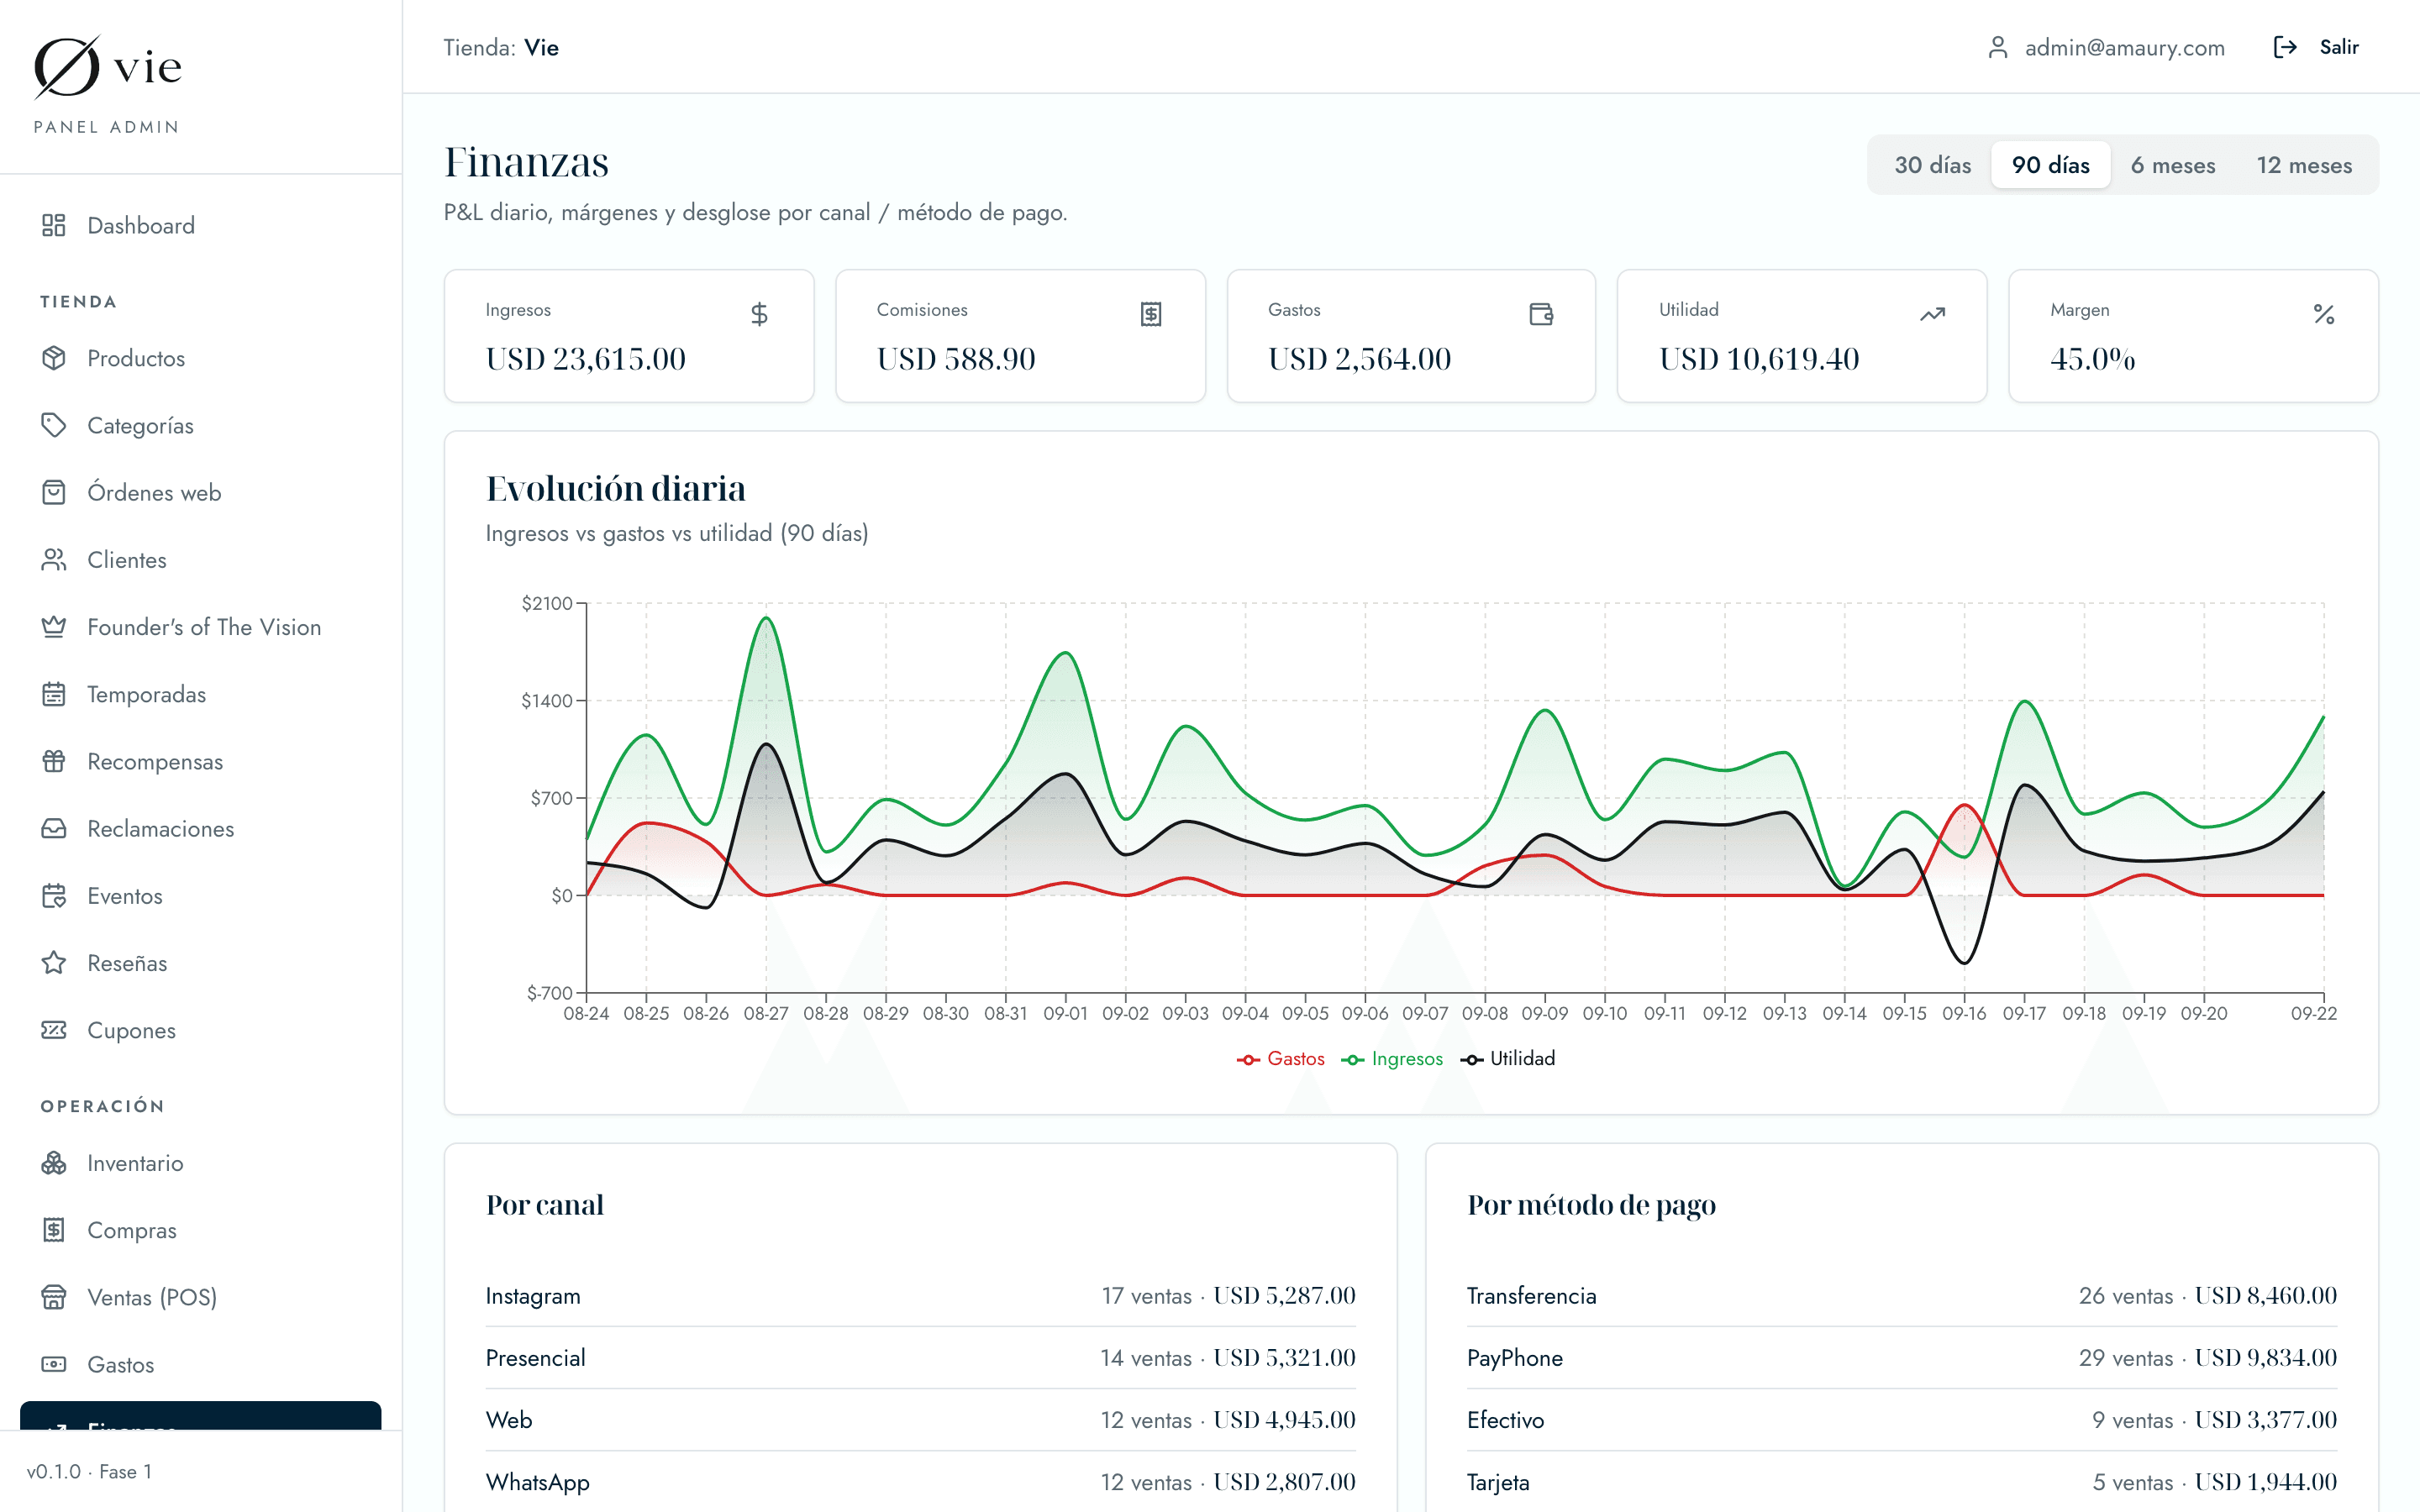Click the Efectivo payment row

coord(1902,1420)
